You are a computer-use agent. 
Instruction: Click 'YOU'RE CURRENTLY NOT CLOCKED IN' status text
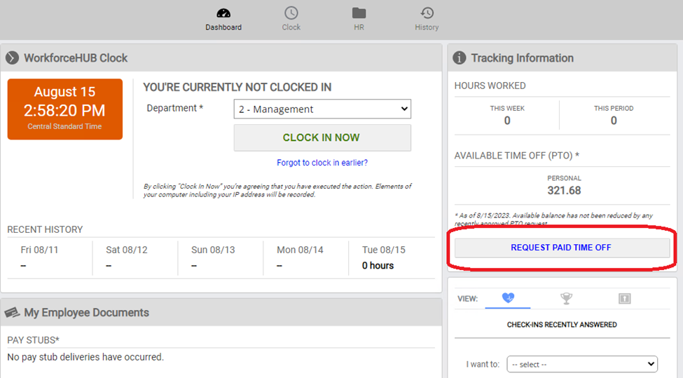click(237, 87)
